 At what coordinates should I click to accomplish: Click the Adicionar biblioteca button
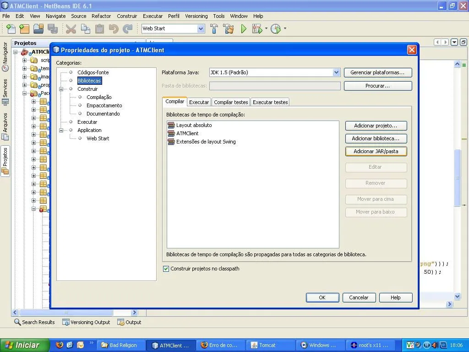[x=376, y=138]
